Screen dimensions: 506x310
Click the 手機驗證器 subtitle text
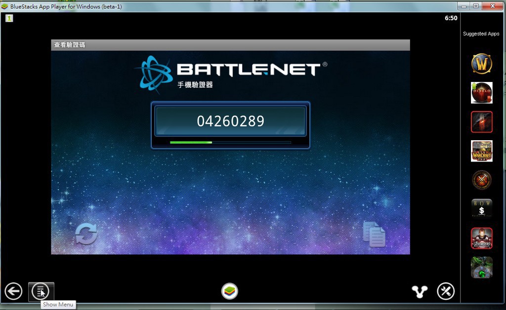coord(195,85)
